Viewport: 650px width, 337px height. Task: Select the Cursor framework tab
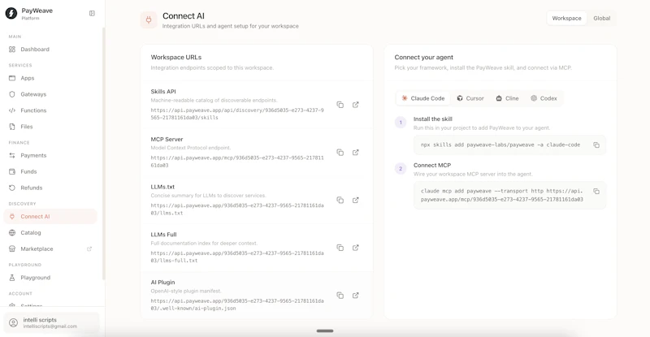470,98
